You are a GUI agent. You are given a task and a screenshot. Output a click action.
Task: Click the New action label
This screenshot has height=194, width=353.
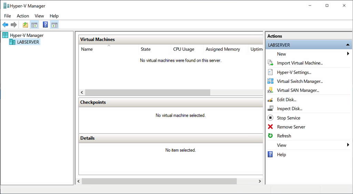coord(281,54)
